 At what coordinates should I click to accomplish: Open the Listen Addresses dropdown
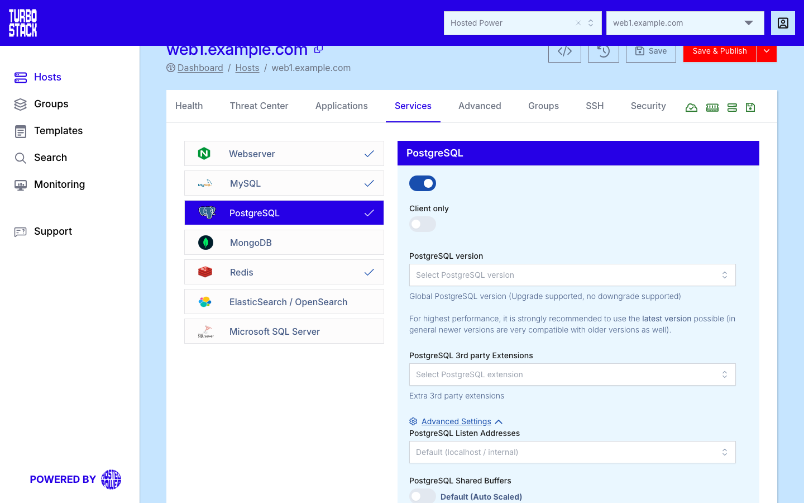tap(572, 452)
